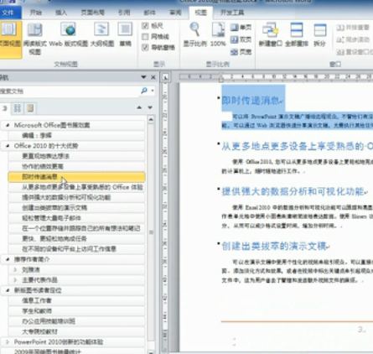373x354 pixels.
Task: Close the navigation pane
Action: (153, 77)
